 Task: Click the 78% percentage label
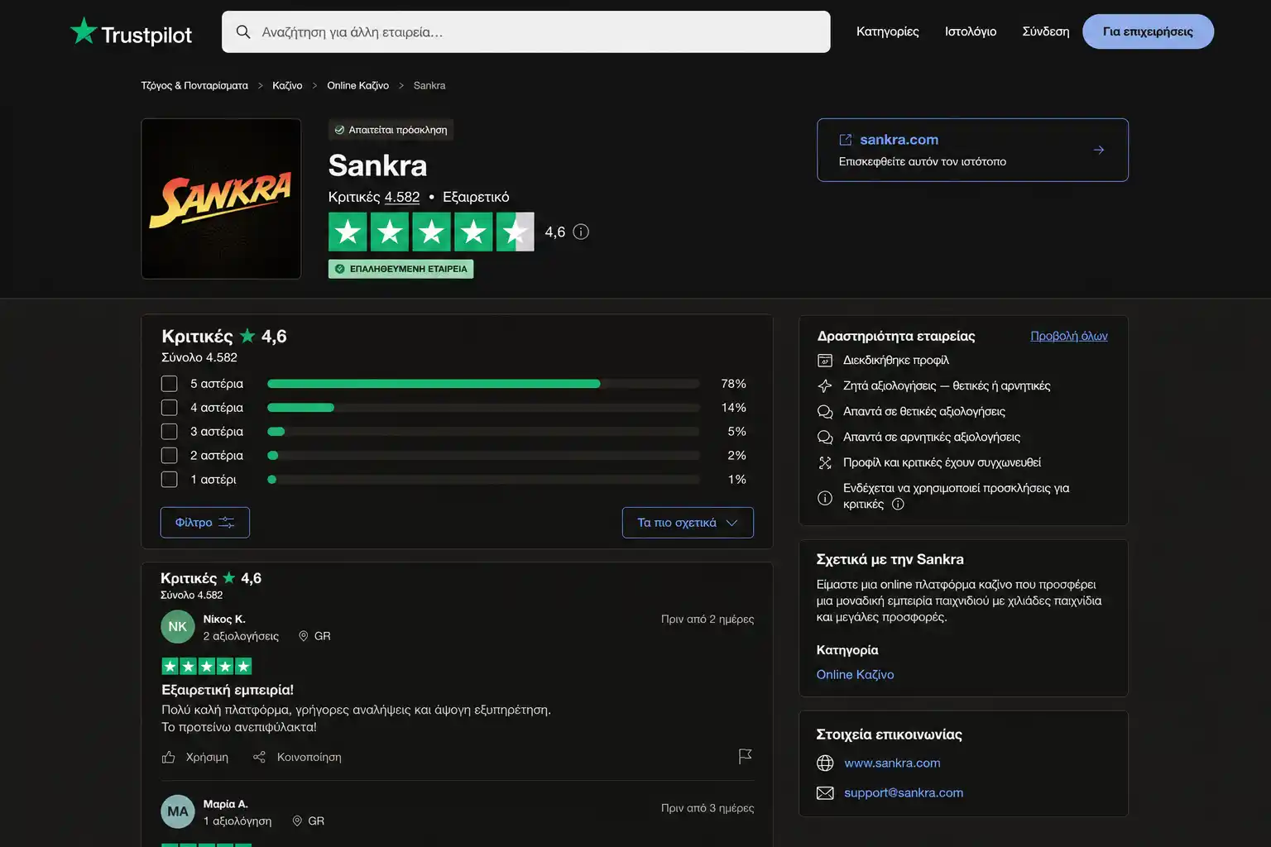pos(733,384)
